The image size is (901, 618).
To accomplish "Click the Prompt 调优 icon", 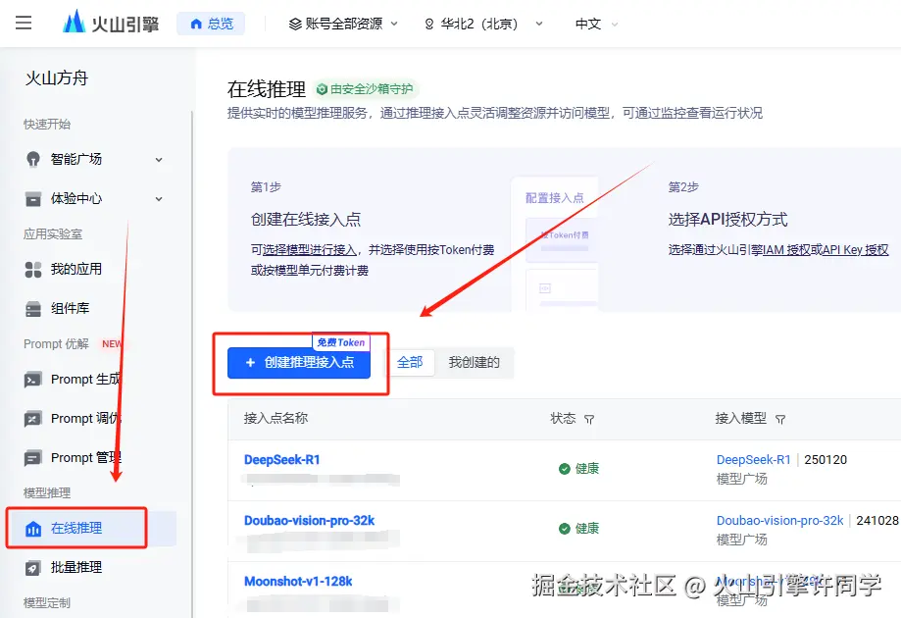I will pyautogui.click(x=32, y=419).
